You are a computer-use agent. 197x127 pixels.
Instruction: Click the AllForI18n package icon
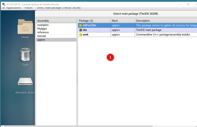pyautogui.click(x=81, y=25)
